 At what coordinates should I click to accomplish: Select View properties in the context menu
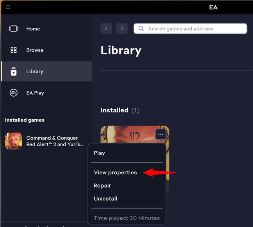(x=115, y=173)
